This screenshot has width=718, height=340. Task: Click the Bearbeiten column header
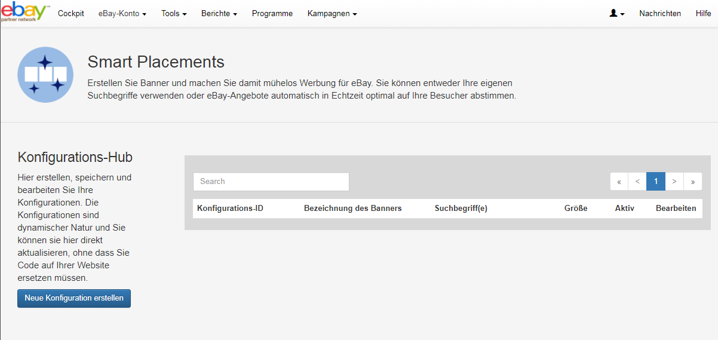[x=676, y=209]
